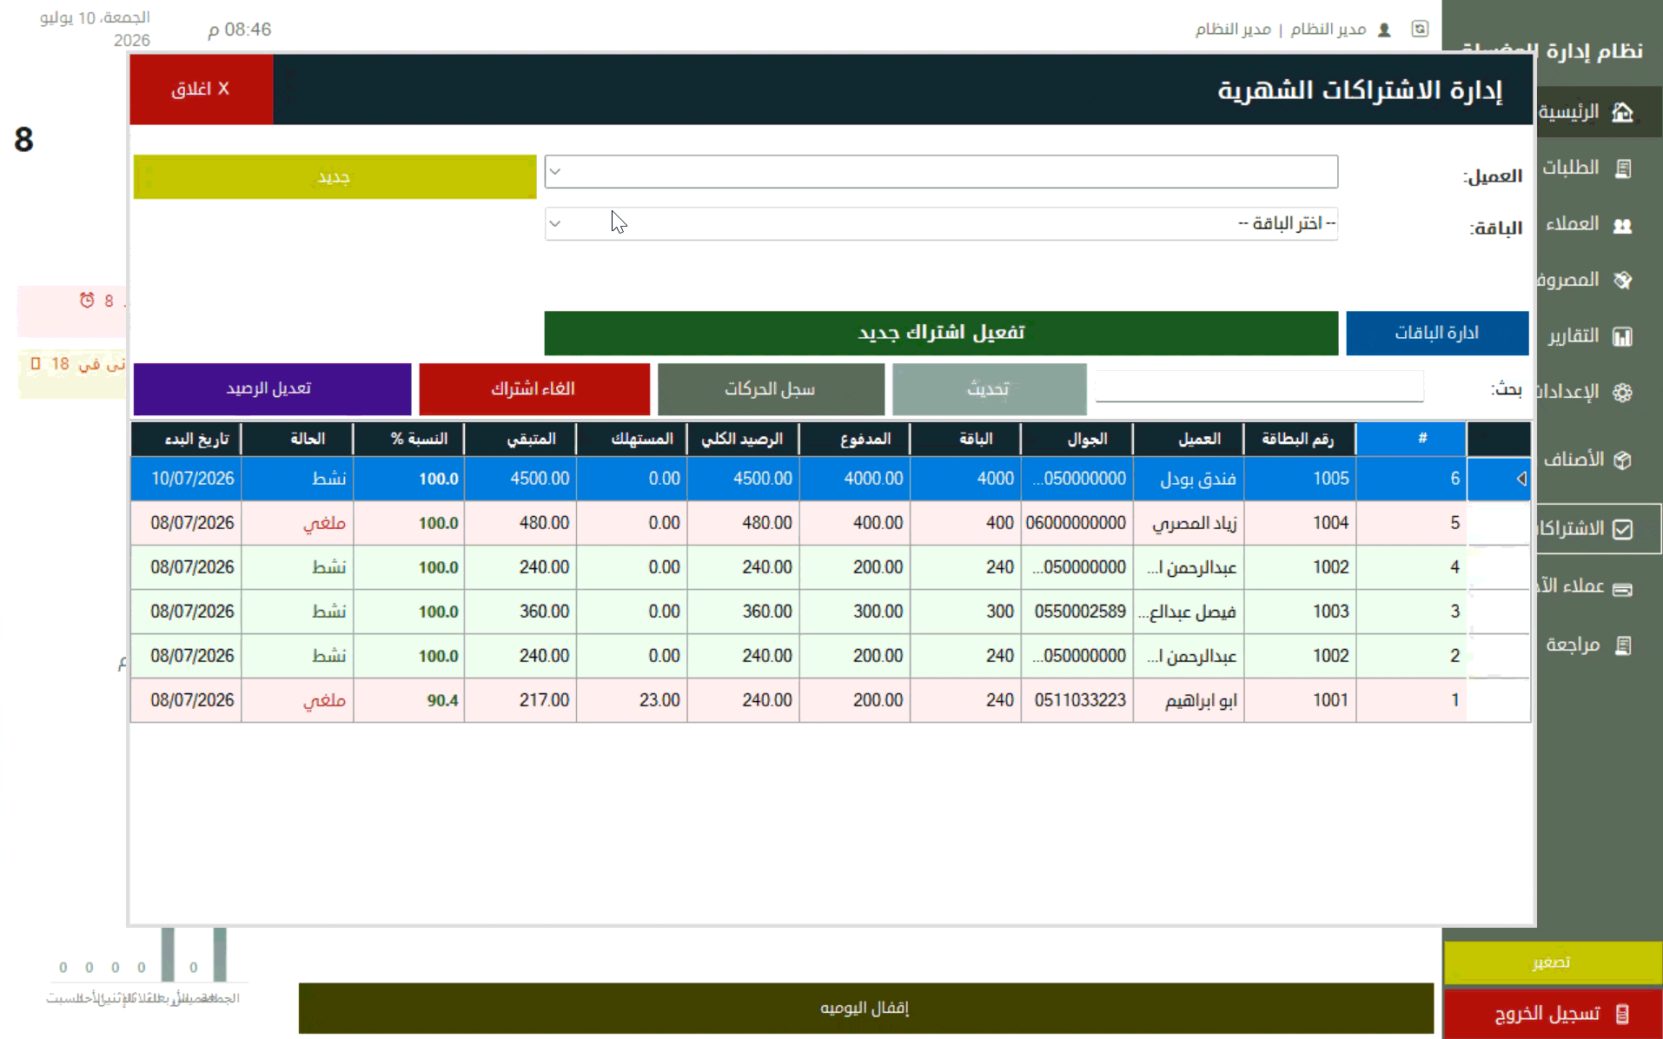The image size is (1663, 1039).
Task: Click تفعيل اشتراك جديد green button
Action: pyautogui.click(x=941, y=333)
